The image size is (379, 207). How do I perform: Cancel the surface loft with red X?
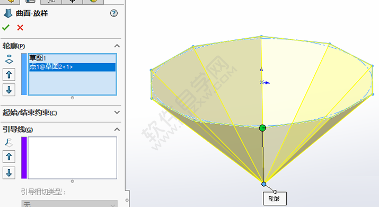20,28
